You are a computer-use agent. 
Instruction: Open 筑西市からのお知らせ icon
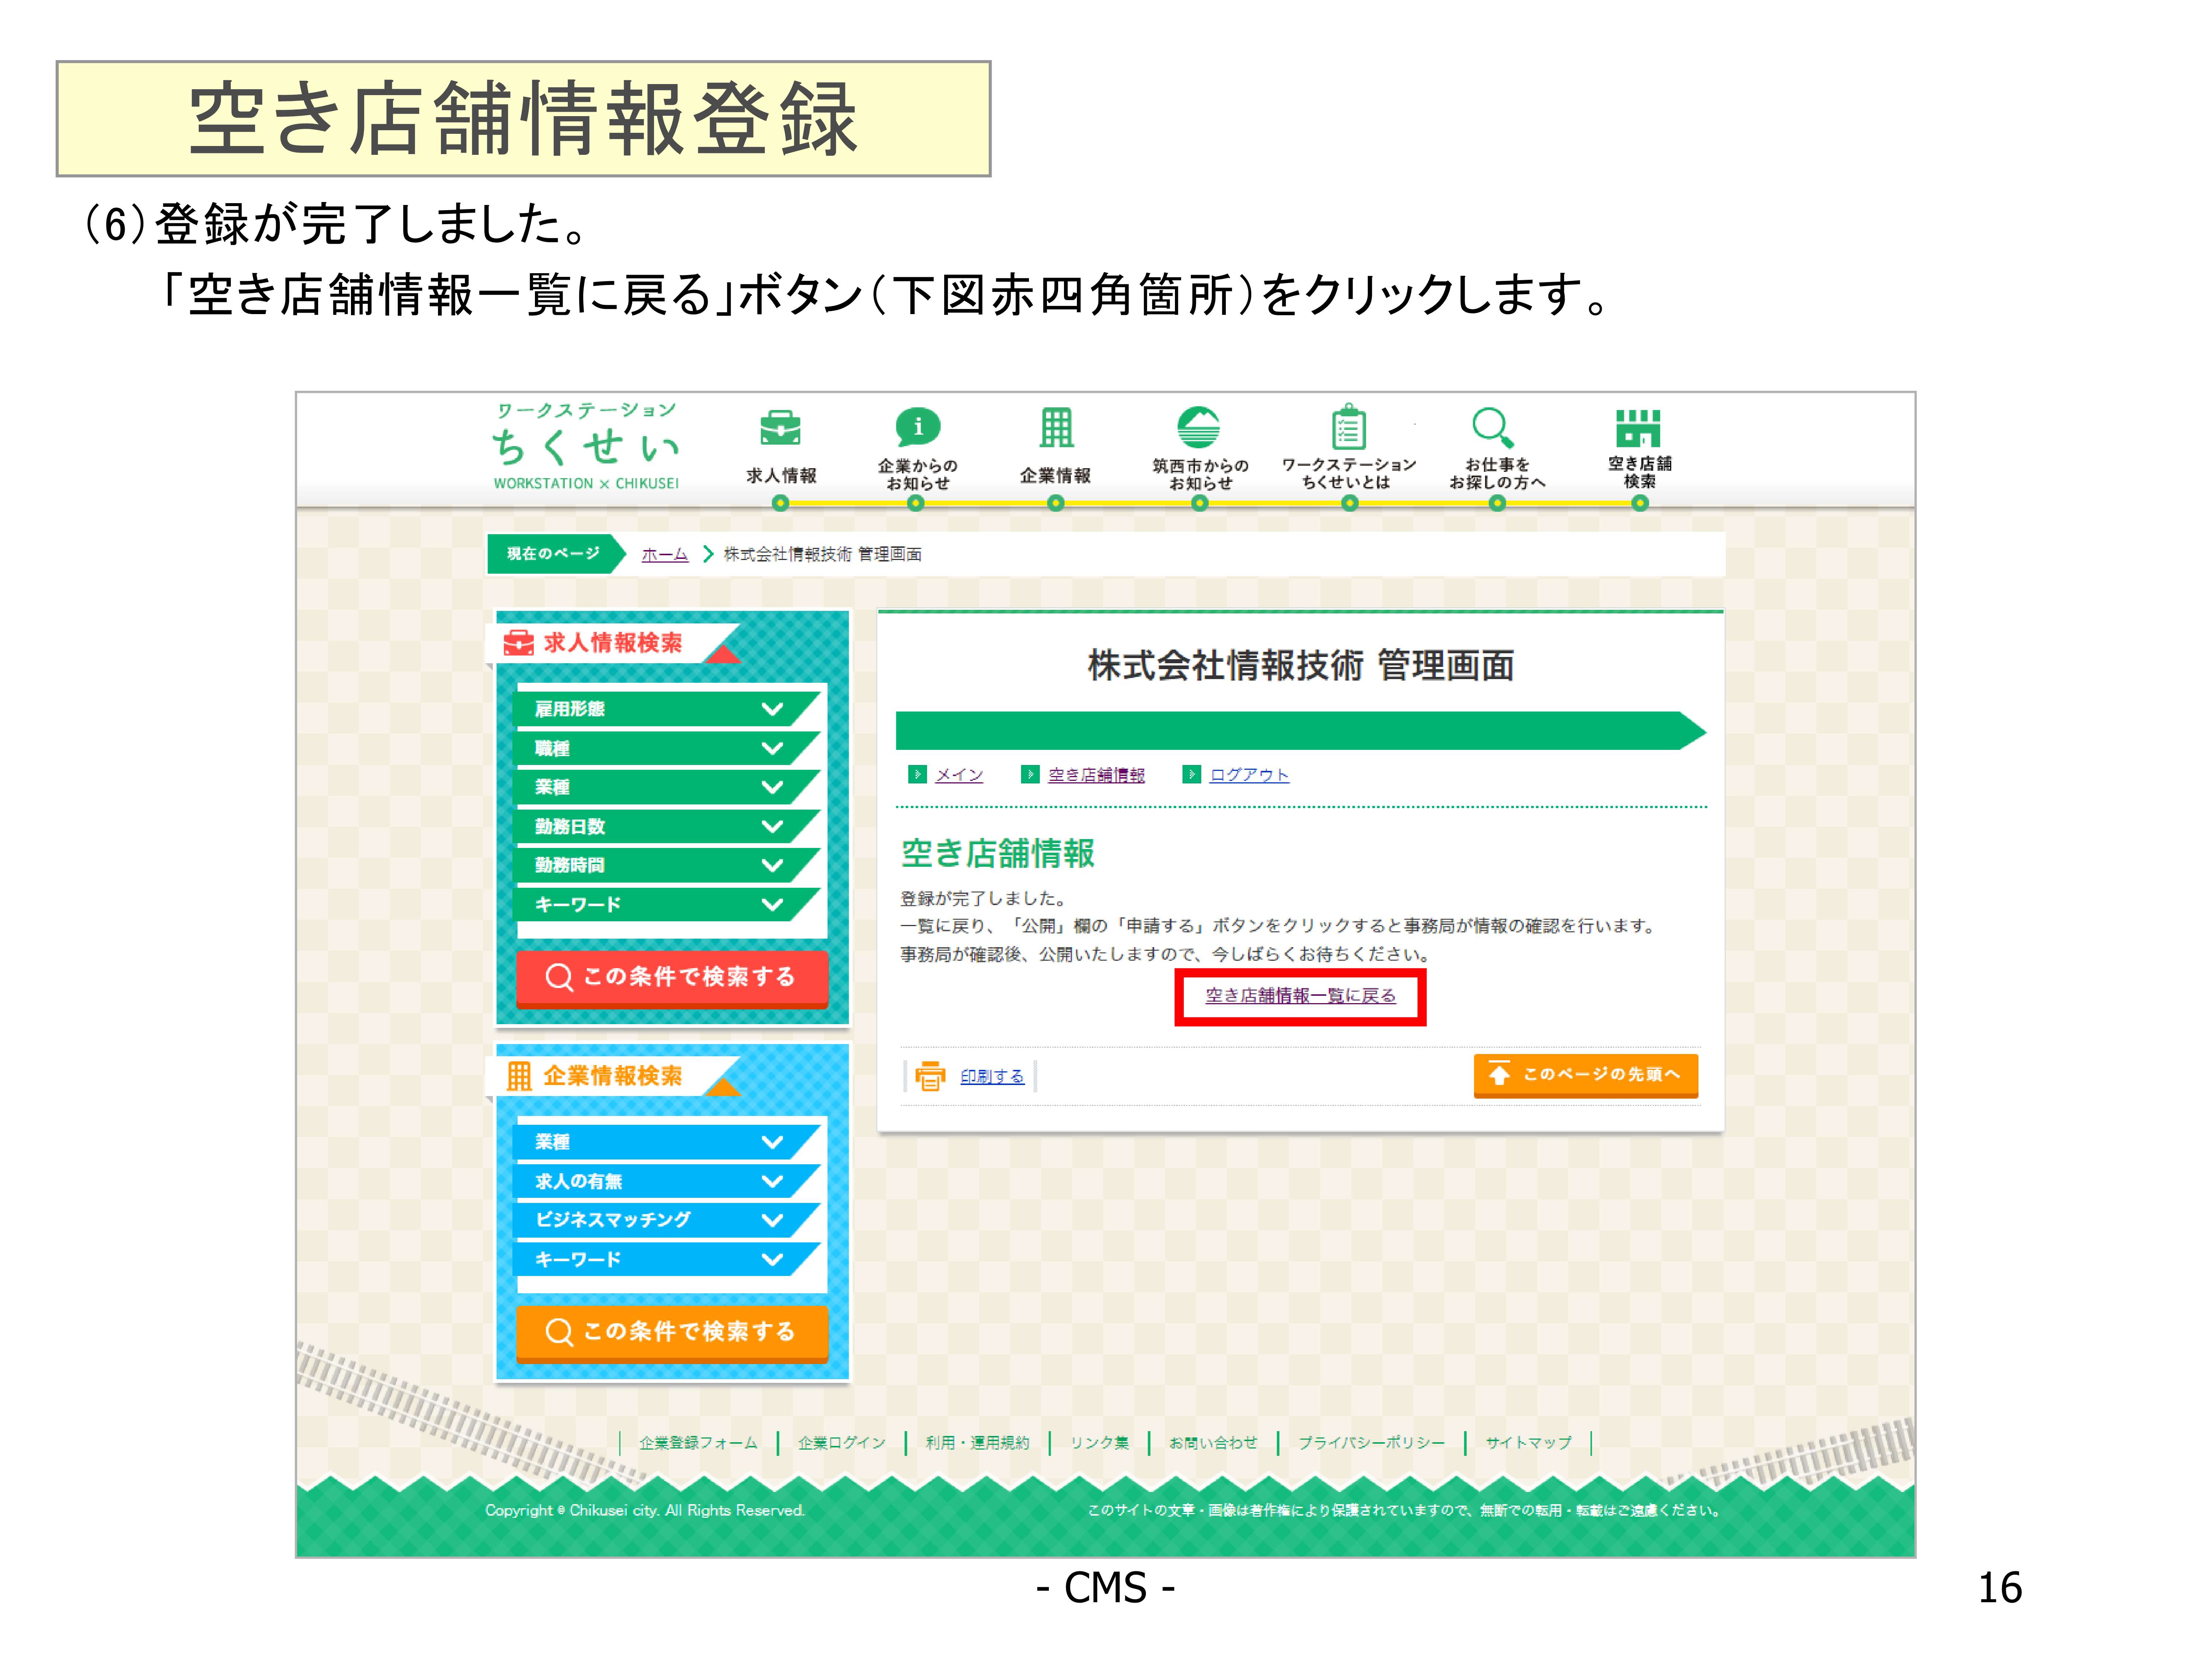[x=1198, y=427]
